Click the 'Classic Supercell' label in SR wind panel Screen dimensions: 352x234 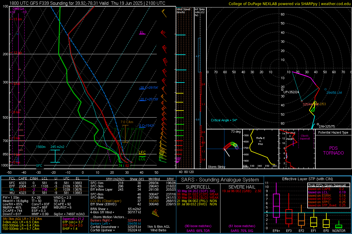point(305,137)
